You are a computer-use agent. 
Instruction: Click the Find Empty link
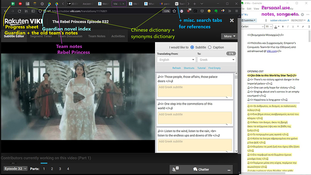215,68
